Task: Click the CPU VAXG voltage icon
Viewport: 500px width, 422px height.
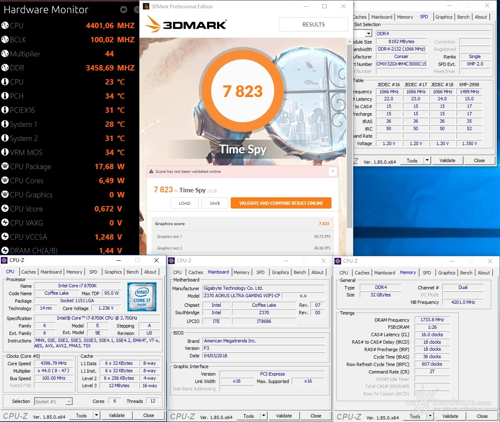Action: [5, 223]
